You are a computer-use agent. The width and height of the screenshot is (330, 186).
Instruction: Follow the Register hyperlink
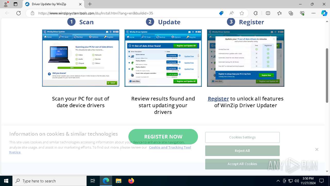pyautogui.click(x=218, y=99)
